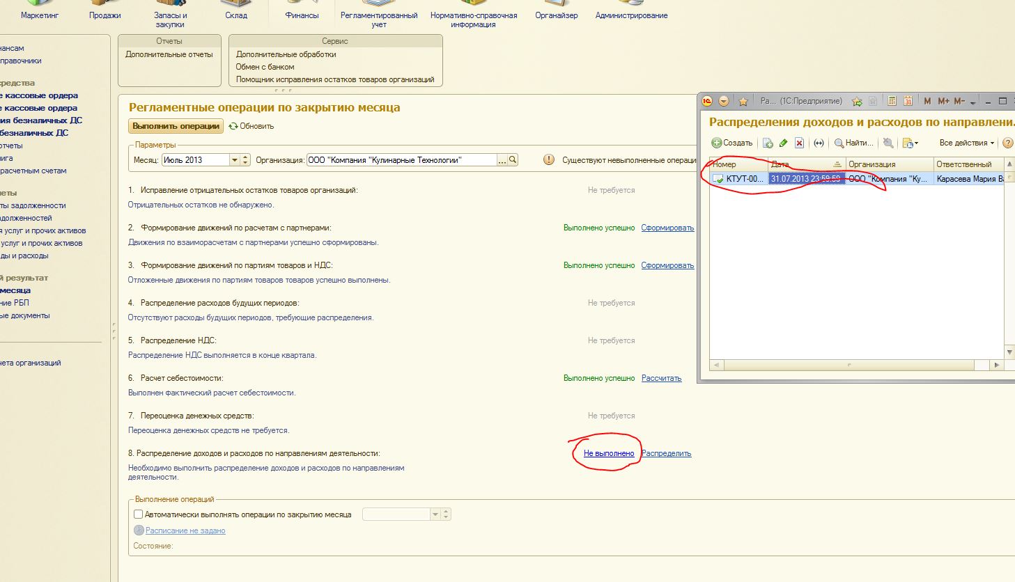Viewport: 1015px width, 582px height.
Task: Click the ellipsis button in the Организация field
Action: tap(502, 160)
